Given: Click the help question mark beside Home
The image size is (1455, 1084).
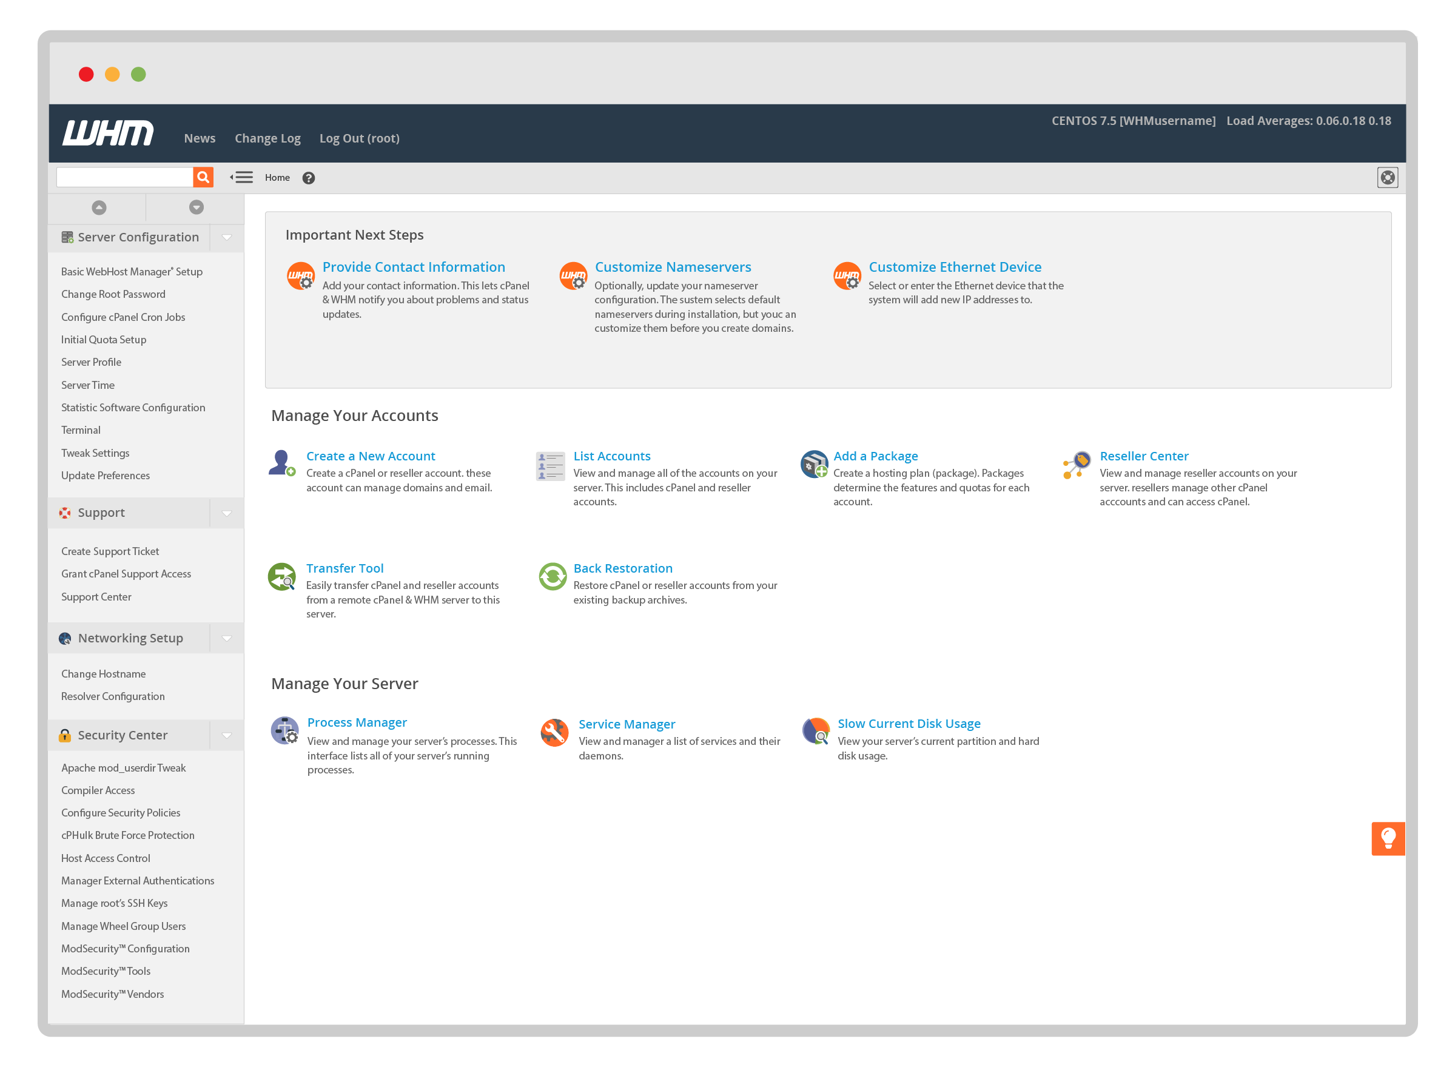Looking at the screenshot, I should 308,178.
